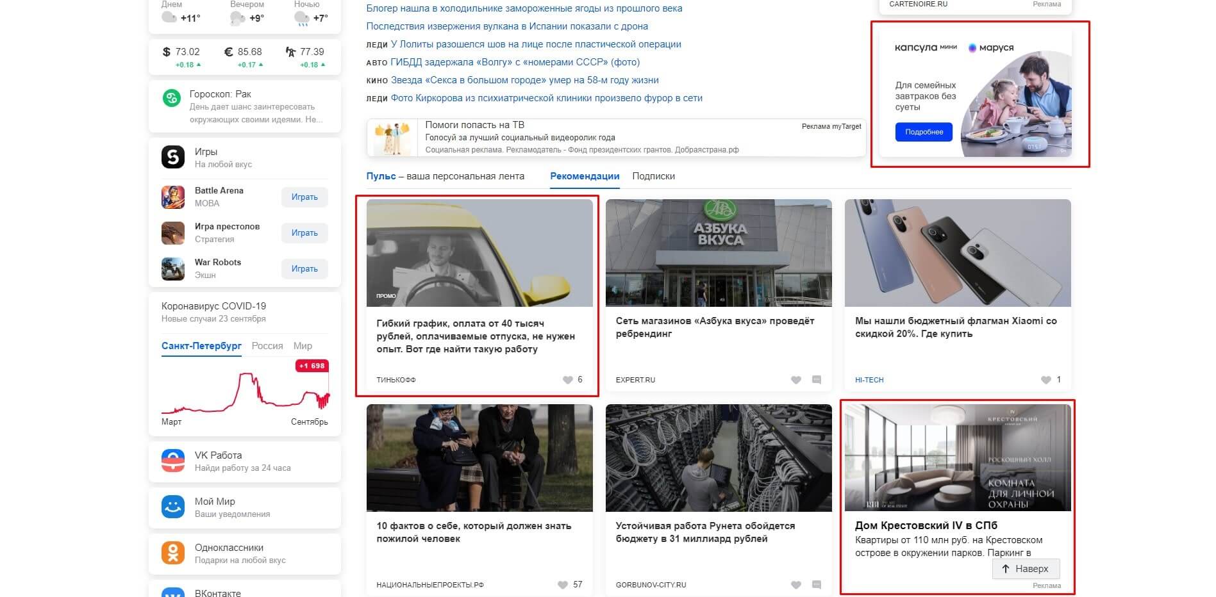Open the Крестовский IV ad image
The image size is (1216, 597).
pos(958,458)
